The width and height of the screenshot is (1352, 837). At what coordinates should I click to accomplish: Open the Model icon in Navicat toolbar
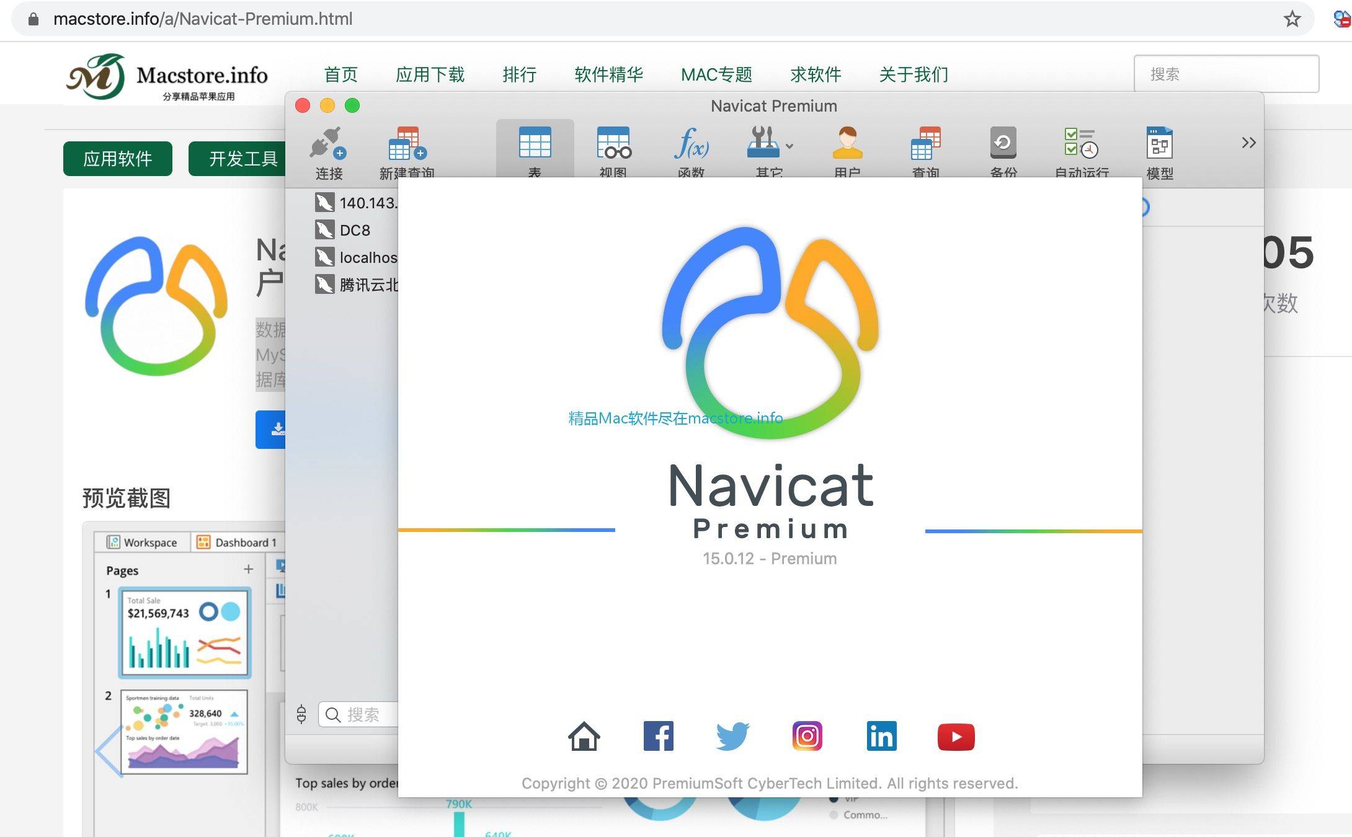click(x=1160, y=143)
